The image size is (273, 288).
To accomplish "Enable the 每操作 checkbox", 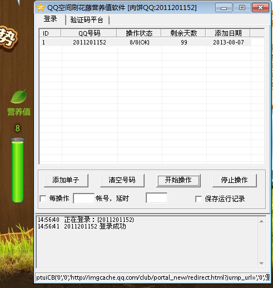I will coord(43,198).
